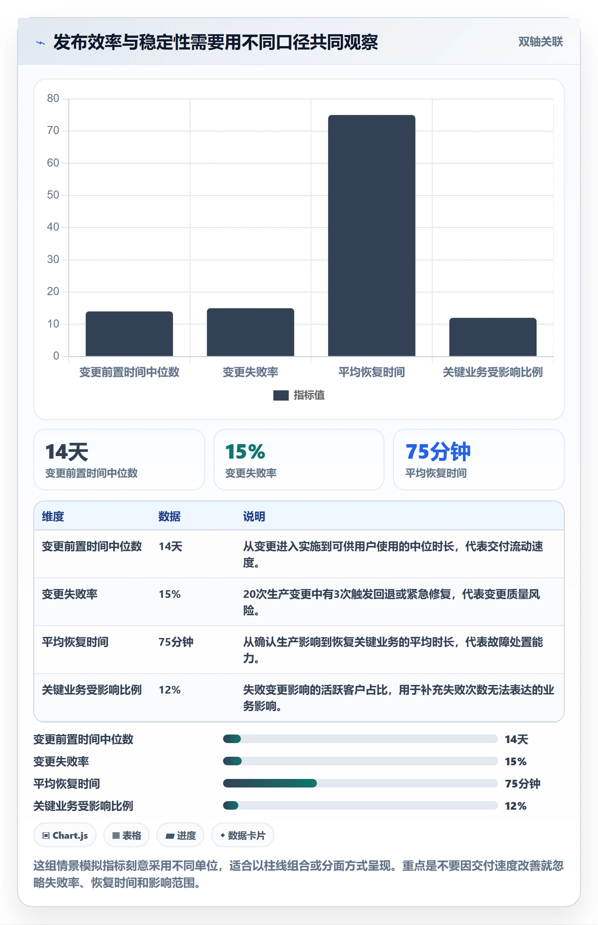This screenshot has width=598, height=925.
Task: Select the 变更前置时间中位数 table row name
Action: [92, 546]
